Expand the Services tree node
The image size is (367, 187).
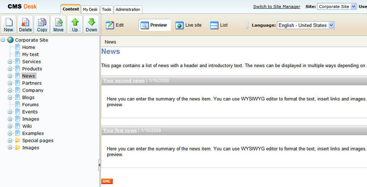coord(10,61)
